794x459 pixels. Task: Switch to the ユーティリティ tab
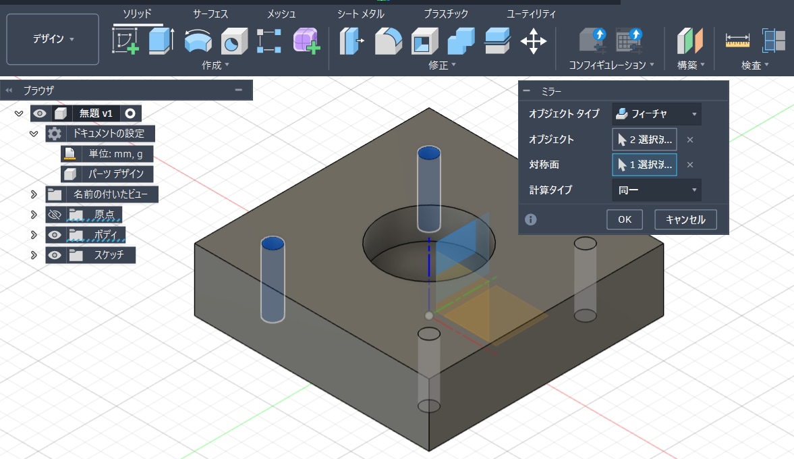[x=531, y=13]
